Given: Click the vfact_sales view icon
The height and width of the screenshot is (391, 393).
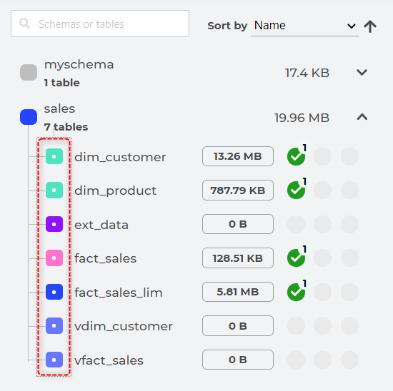Looking at the screenshot, I should [x=54, y=360].
